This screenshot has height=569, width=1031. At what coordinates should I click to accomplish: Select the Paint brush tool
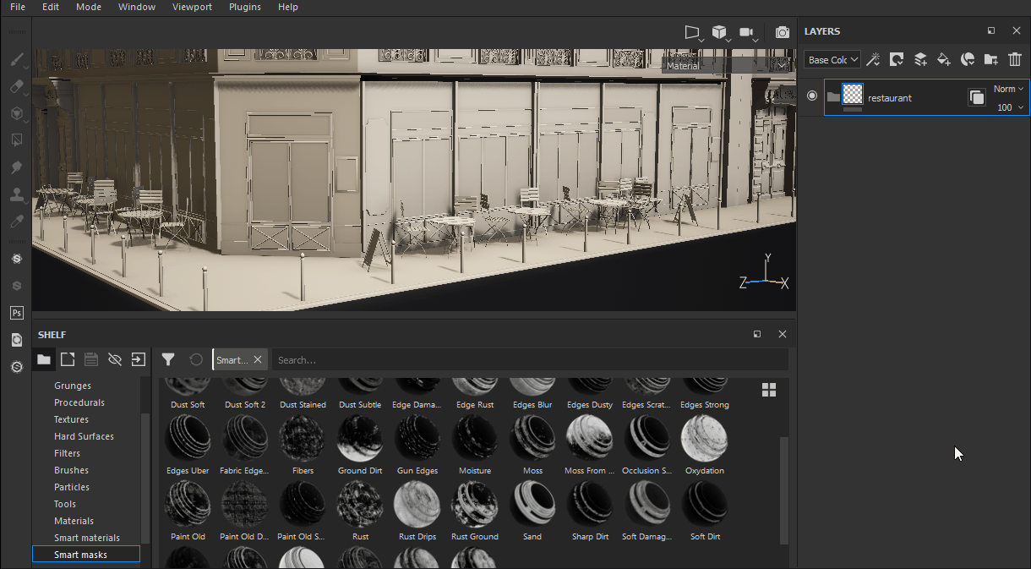[16, 60]
